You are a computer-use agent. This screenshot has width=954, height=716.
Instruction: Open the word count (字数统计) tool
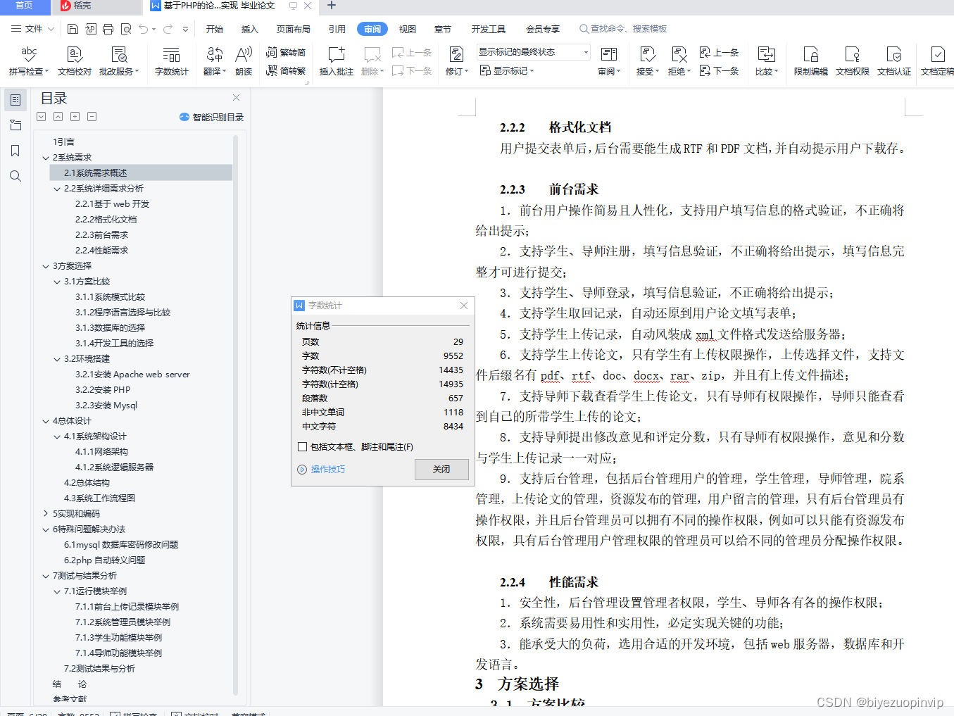pyautogui.click(x=171, y=61)
